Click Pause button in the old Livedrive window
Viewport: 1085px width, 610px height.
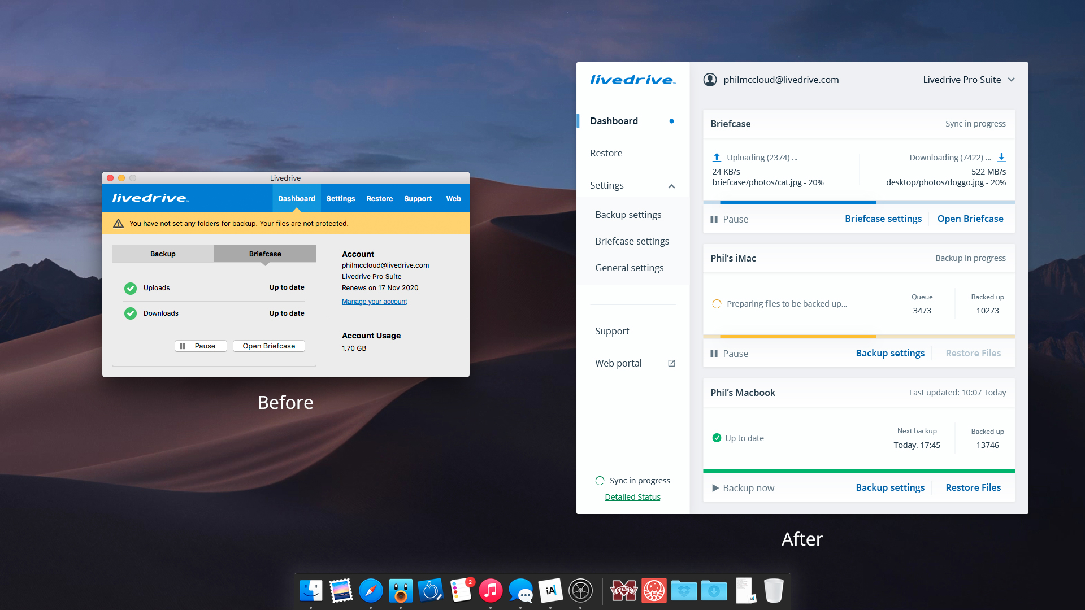click(201, 346)
